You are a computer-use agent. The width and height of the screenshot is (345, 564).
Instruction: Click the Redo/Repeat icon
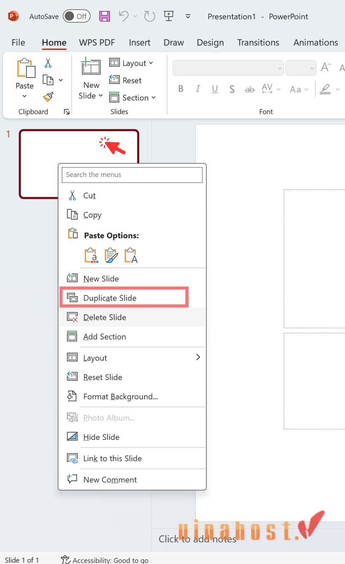[149, 16]
